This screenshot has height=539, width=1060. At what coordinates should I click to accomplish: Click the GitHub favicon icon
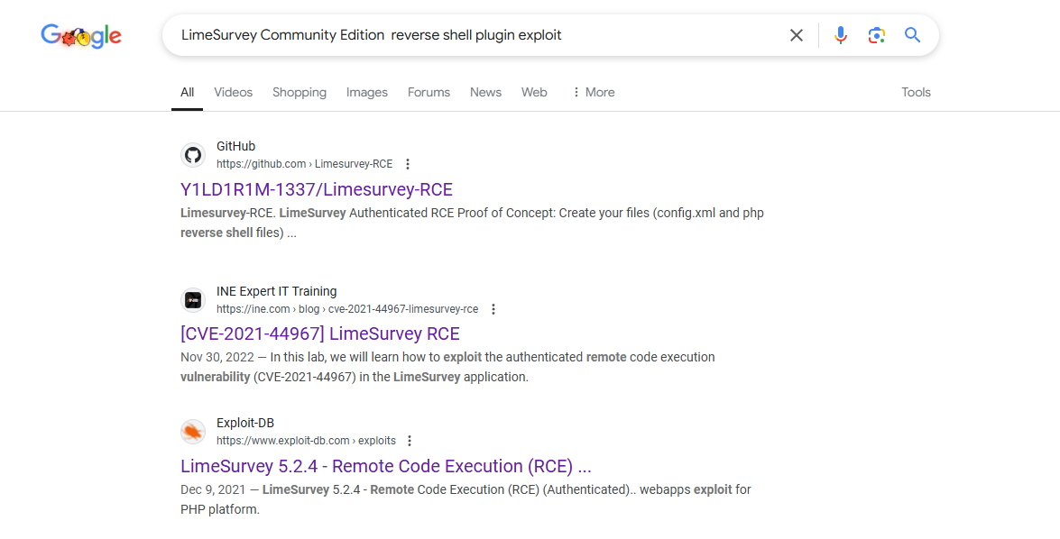(193, 155)
